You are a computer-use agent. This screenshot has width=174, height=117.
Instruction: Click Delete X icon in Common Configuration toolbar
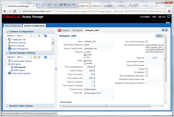[39, 36]
